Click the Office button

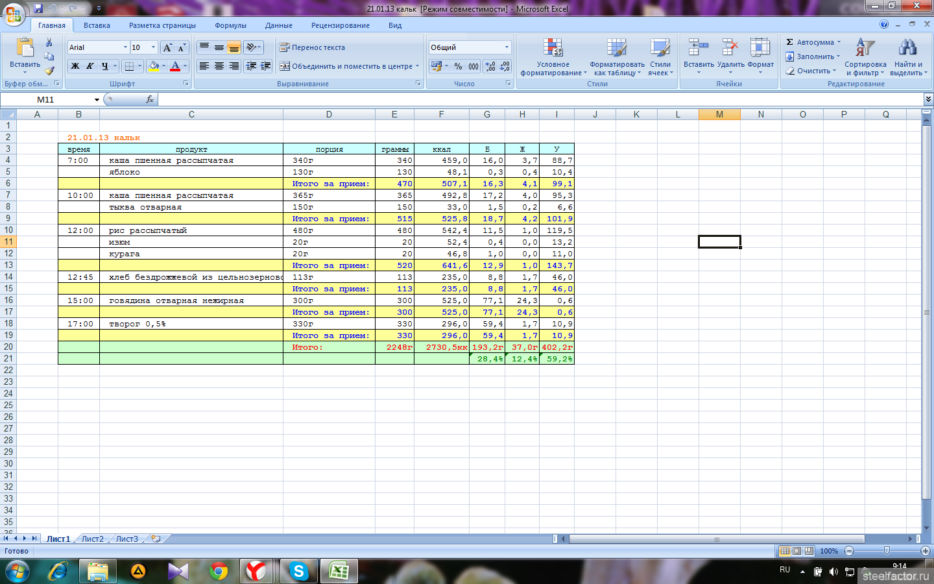[14, 13]
